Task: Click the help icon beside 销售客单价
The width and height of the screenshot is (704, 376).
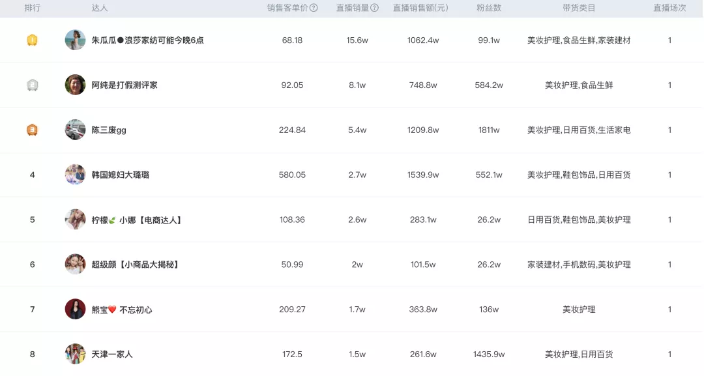Action: click(314, 8)
